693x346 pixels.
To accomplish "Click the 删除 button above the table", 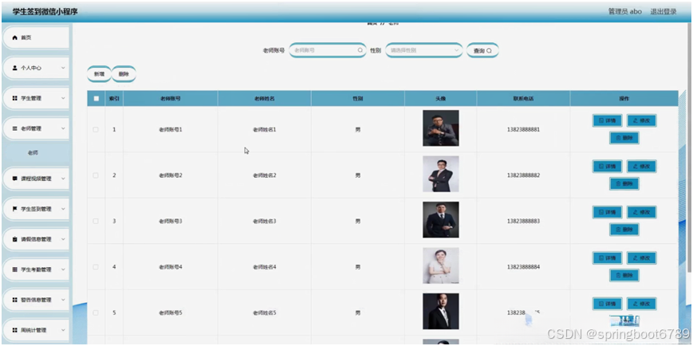I will click(124, 74).
